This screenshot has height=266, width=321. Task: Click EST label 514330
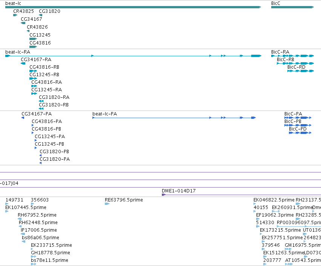point(265,223)
